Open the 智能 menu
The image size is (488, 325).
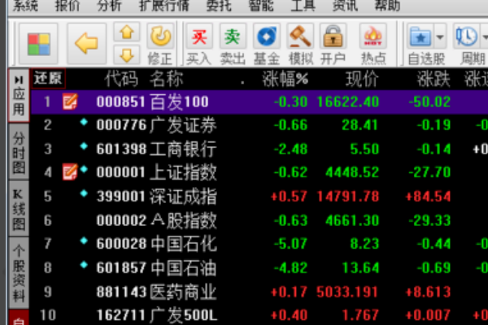pos(261,6)
